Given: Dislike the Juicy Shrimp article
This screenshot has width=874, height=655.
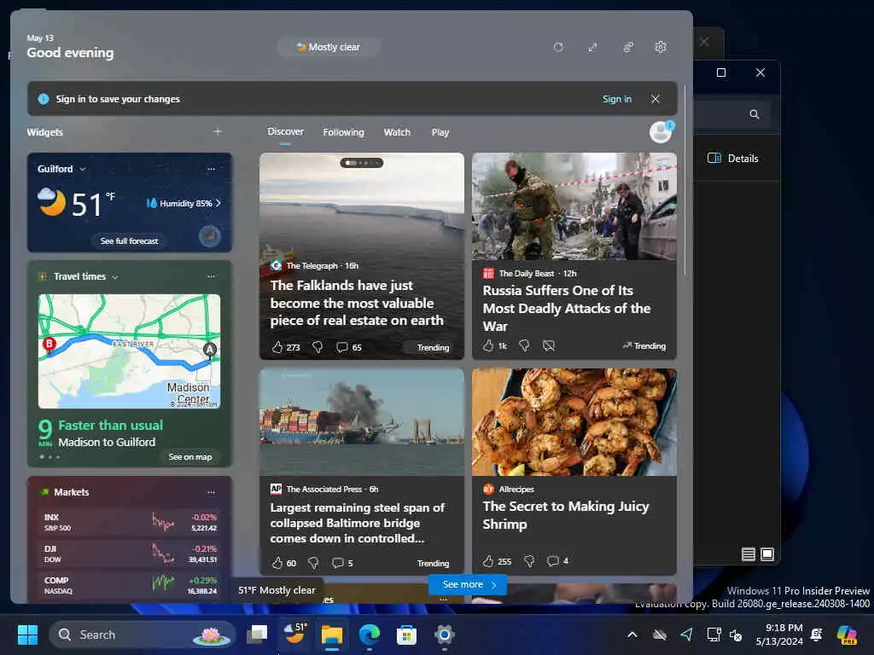Looking at the screenshot, I should pos(529,561).
